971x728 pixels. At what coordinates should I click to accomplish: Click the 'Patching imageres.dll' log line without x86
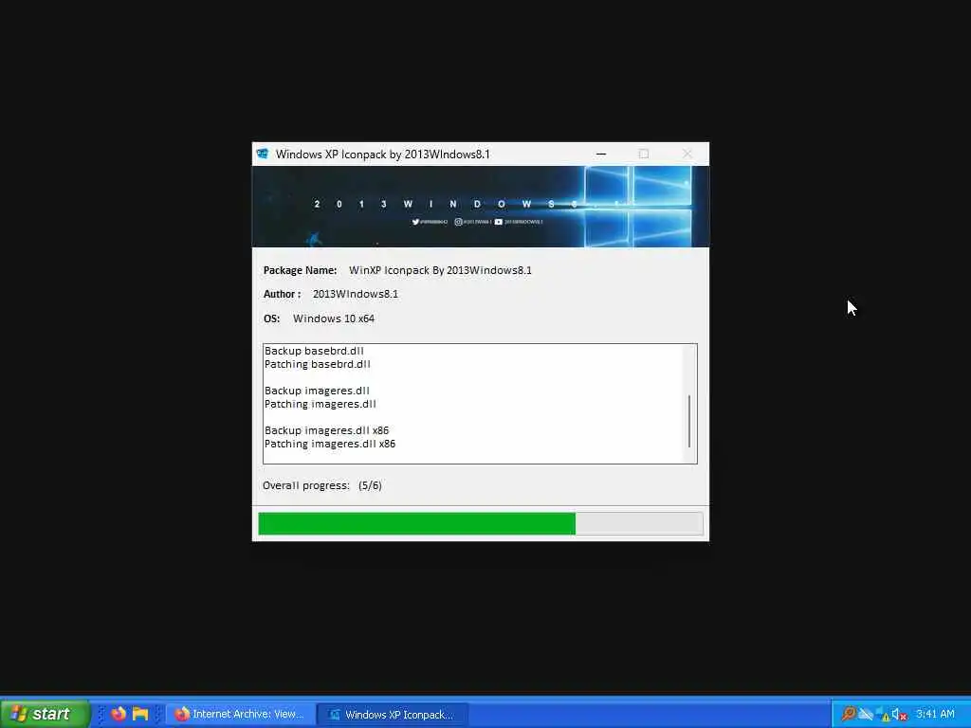coord(321,404)
